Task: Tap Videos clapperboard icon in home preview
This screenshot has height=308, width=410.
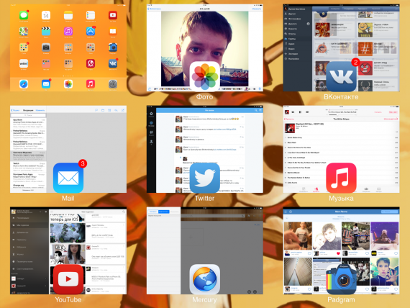Action: coord(46,32)
